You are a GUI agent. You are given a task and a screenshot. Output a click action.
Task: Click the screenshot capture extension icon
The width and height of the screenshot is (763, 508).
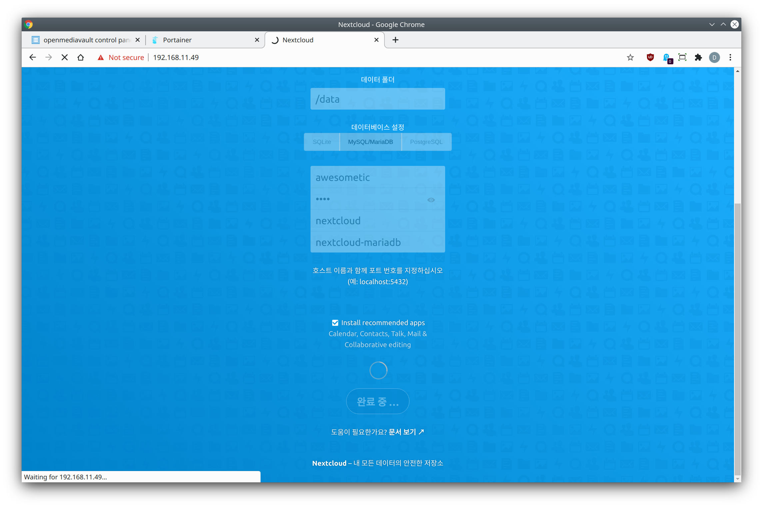point(682,57)
